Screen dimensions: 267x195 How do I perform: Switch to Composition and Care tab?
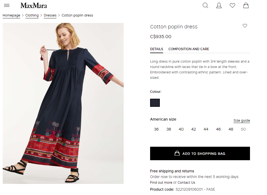189,49
